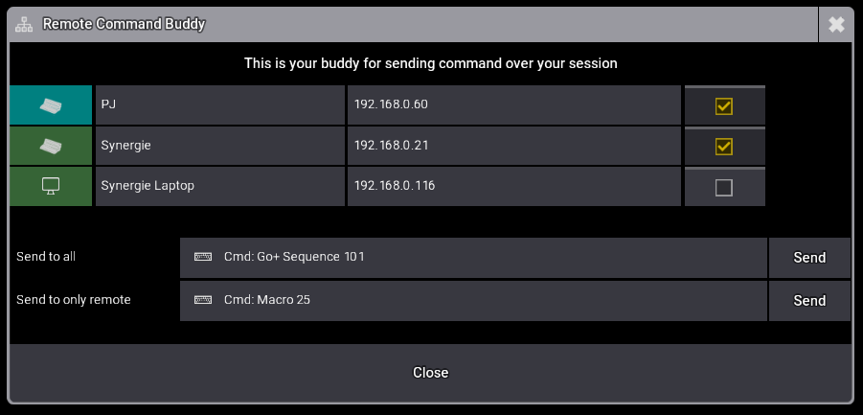Click keyboard icon in Send to all field

(203, 257)
